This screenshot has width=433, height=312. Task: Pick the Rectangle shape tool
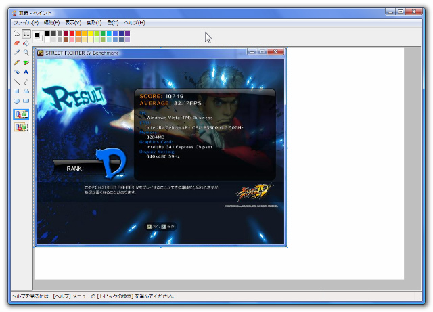[x=16, y=91]
